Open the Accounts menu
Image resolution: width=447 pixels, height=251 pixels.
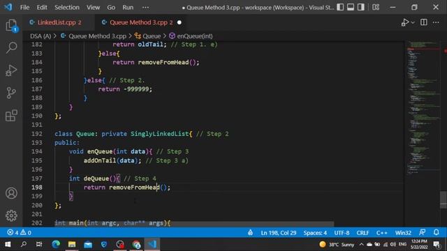(11, 193)
